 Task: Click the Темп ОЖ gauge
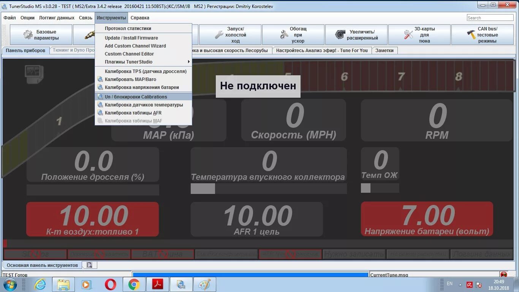(380, 164)
